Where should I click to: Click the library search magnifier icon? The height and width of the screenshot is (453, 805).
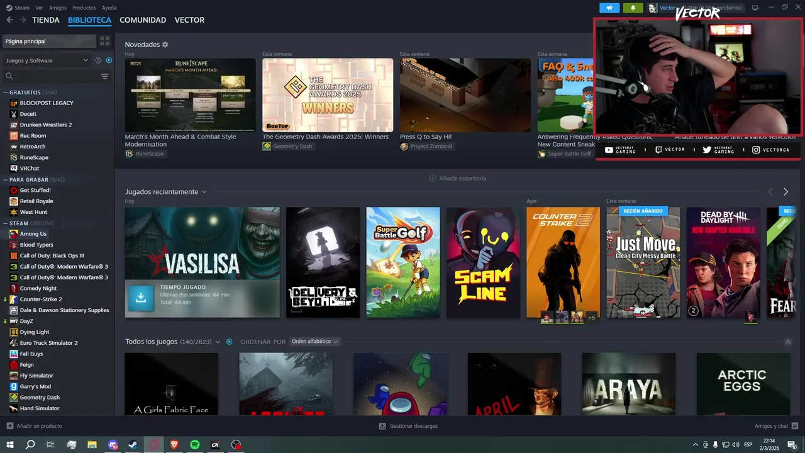[x=9, y=76]
